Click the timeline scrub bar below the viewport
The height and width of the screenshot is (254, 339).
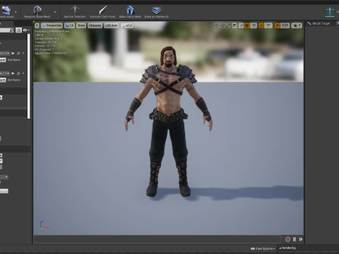(157, 239)
